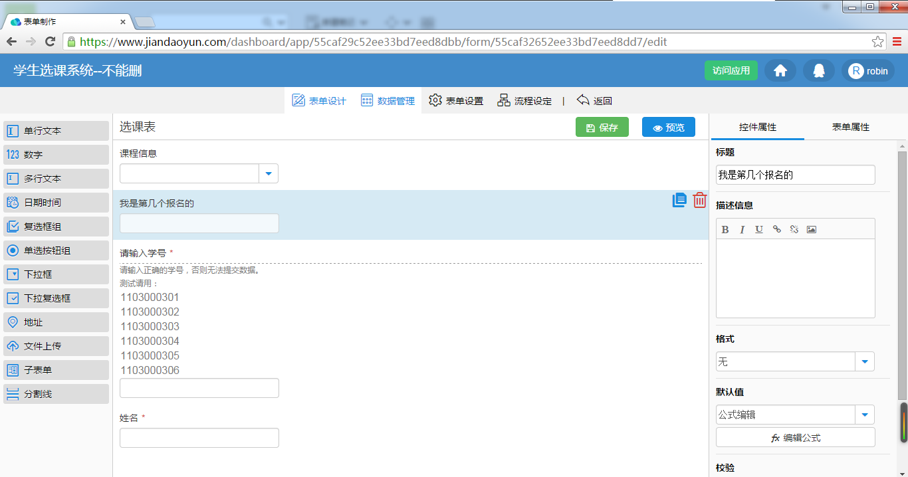The width and height of the screenshot is (908, 477).
Task: Add a 地址 address widget
Action: [x=56, y=322]
